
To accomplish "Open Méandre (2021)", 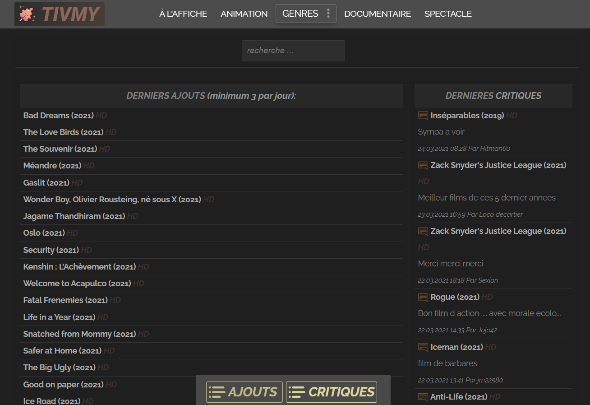I will [52, 166].
